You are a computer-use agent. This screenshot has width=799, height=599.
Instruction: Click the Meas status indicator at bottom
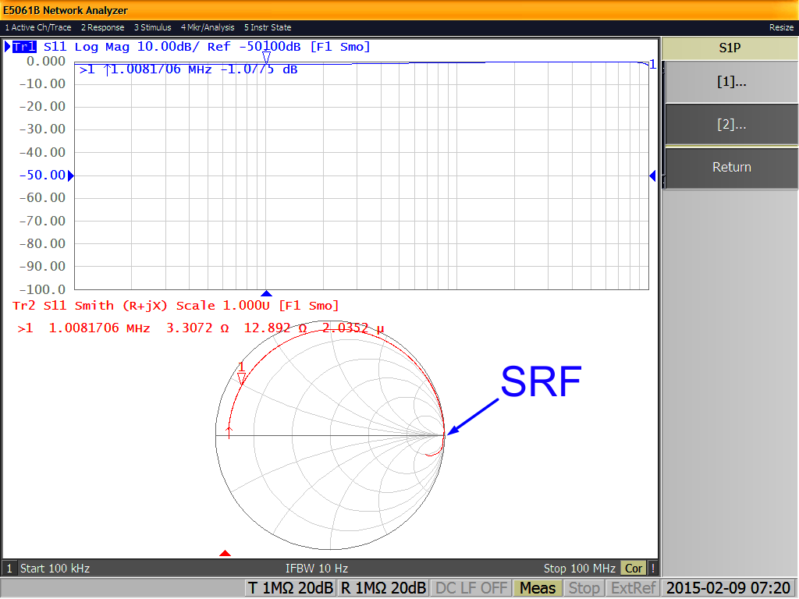point(537,587)
